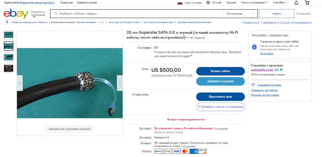Click the heart icon to save seller
The image size is (322, 157).
pos(253,85)
